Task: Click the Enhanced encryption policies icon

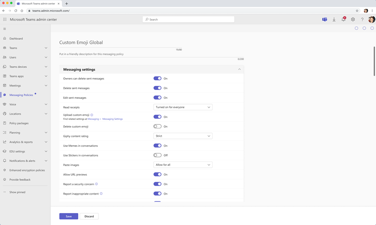Action: [4, 170]
